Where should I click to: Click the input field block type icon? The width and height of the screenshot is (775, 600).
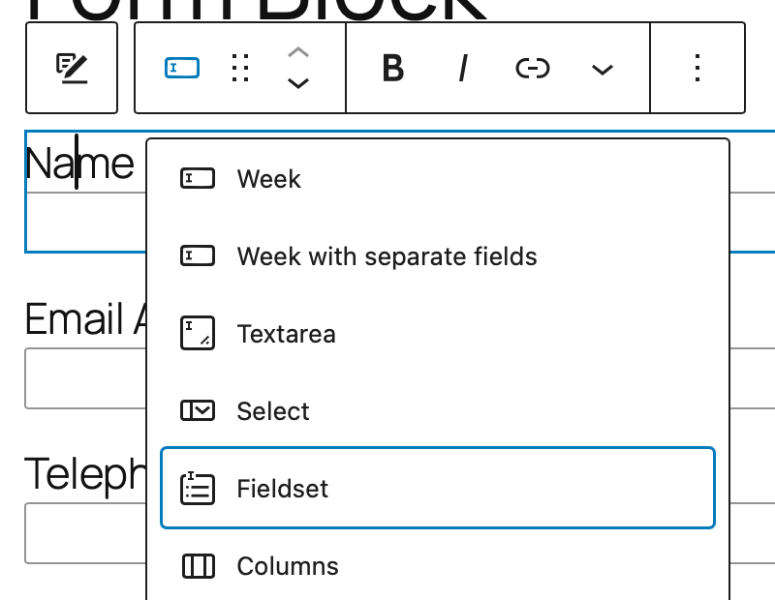click(181, 68)
